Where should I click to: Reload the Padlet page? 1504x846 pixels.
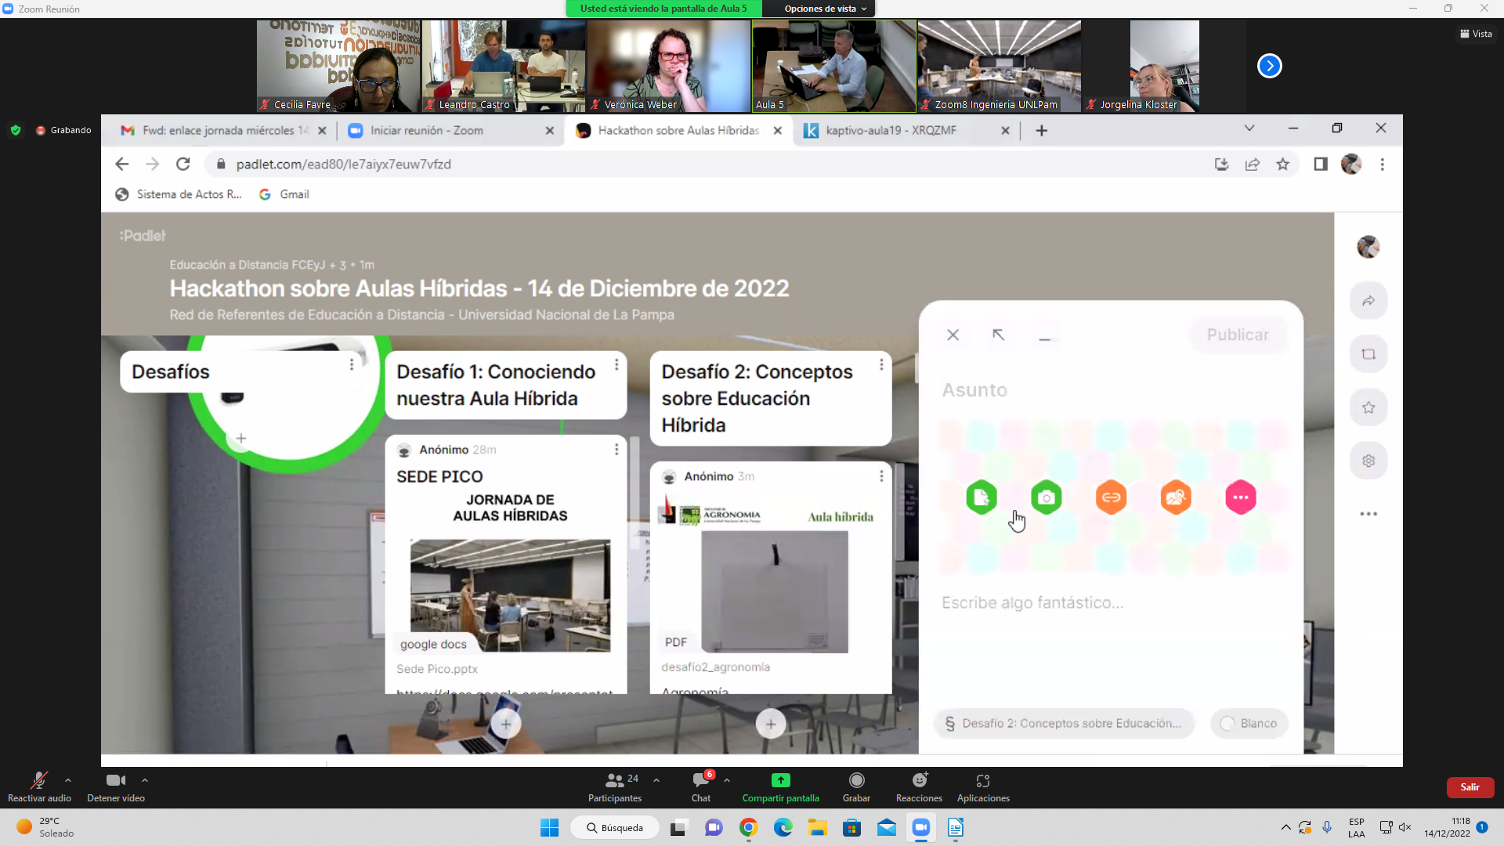click(183, 164)
